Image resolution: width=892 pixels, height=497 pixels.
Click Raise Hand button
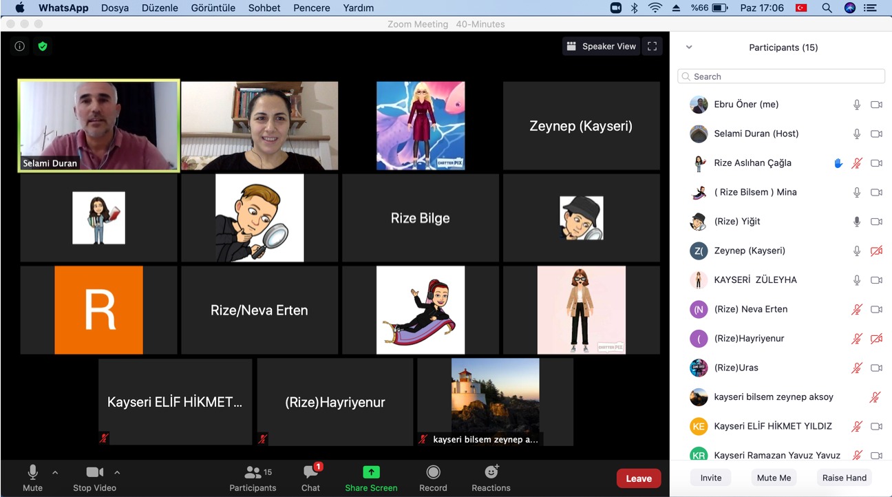[x=845, y=478]
